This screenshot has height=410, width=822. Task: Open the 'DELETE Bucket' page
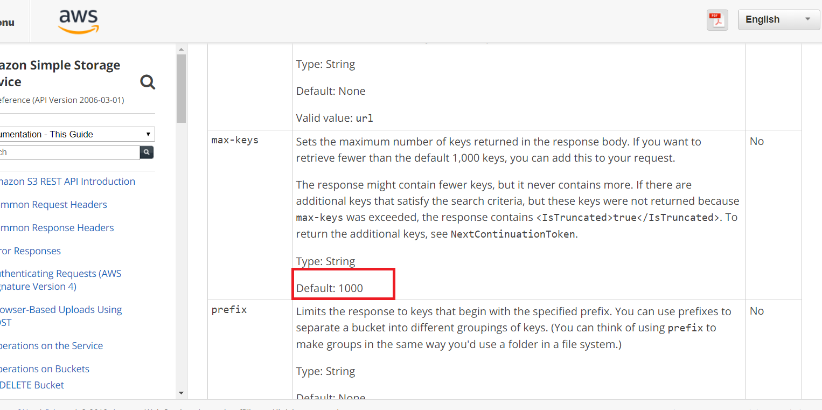click(x=32, y=385)
